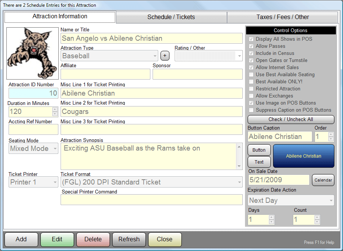Viewport: 343px width, 251px height.
Task: Click the Misc Line 2 Cougars field
Action: pos(151,112)
